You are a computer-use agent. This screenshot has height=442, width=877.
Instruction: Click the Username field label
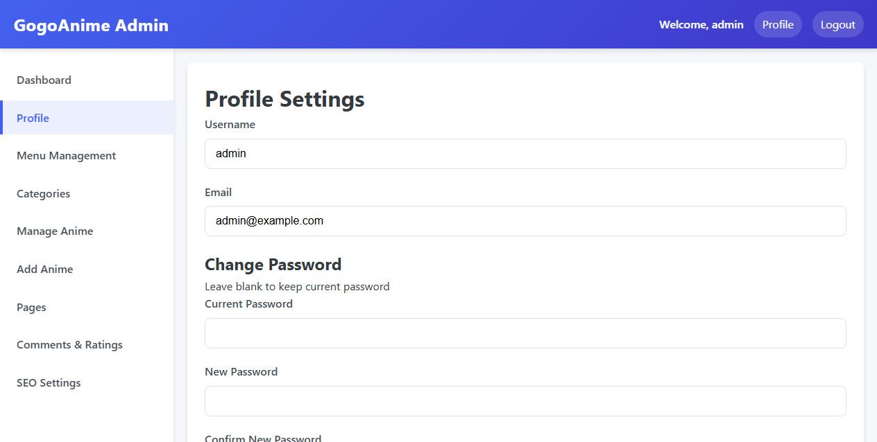click(x=230, y=125)
